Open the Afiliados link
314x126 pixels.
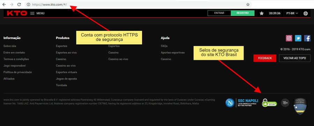(x=9, y=79)
